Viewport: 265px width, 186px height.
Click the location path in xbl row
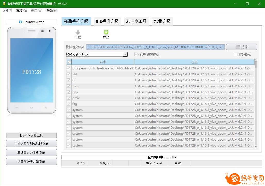coord(194,74)
